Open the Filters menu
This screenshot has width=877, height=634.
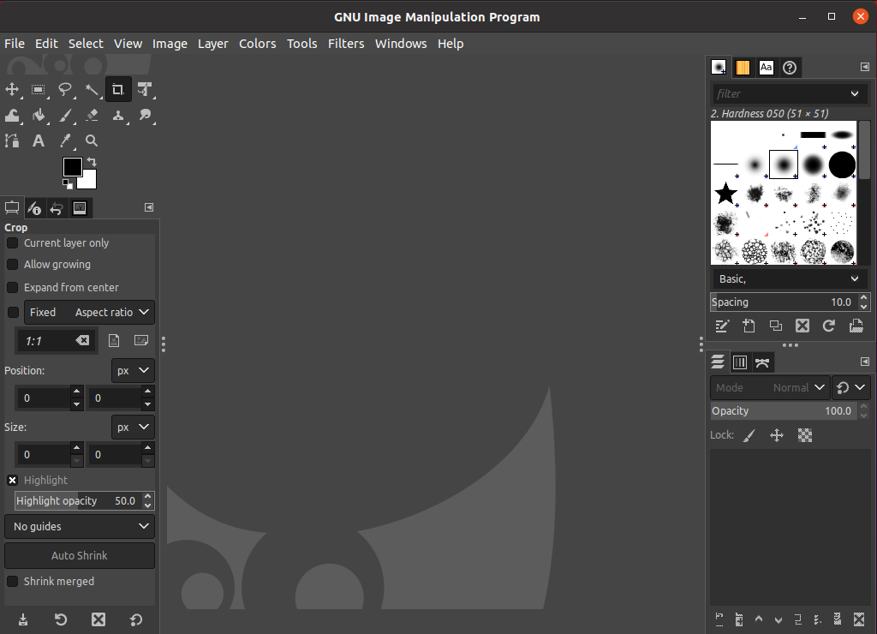point(346,44)
